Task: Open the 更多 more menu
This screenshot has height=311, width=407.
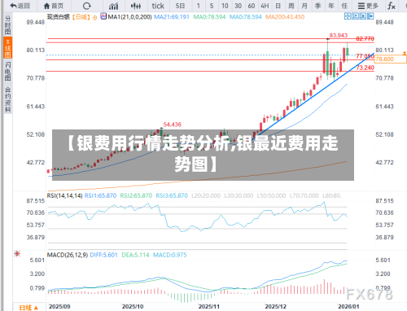Action: coord(368,6)
